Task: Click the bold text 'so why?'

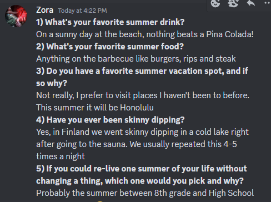Action: coord(52,83)
